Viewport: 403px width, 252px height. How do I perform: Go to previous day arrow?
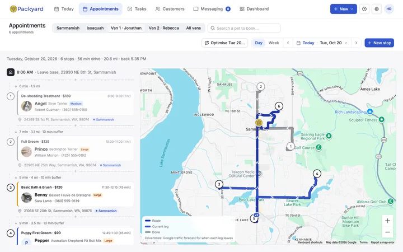tap(288, 43)
